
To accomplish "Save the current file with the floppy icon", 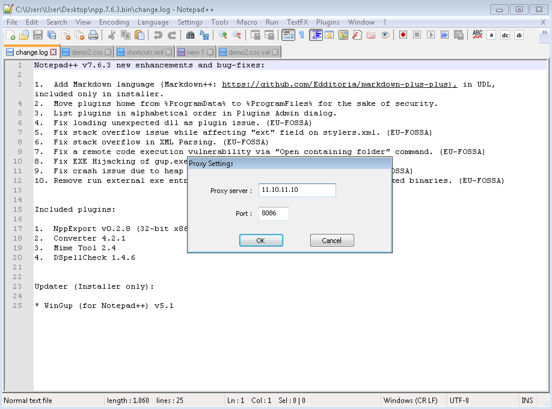I will [38, 35].
